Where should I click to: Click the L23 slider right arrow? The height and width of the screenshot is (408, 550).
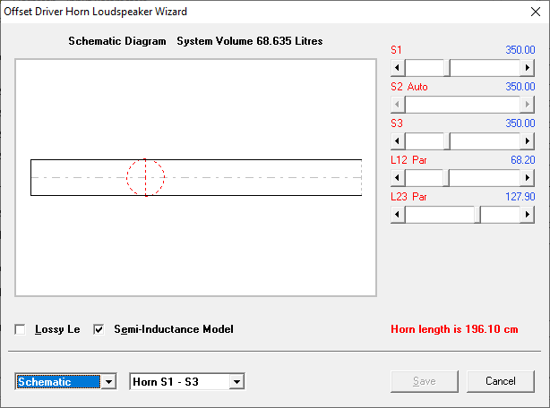click(528, 215)
